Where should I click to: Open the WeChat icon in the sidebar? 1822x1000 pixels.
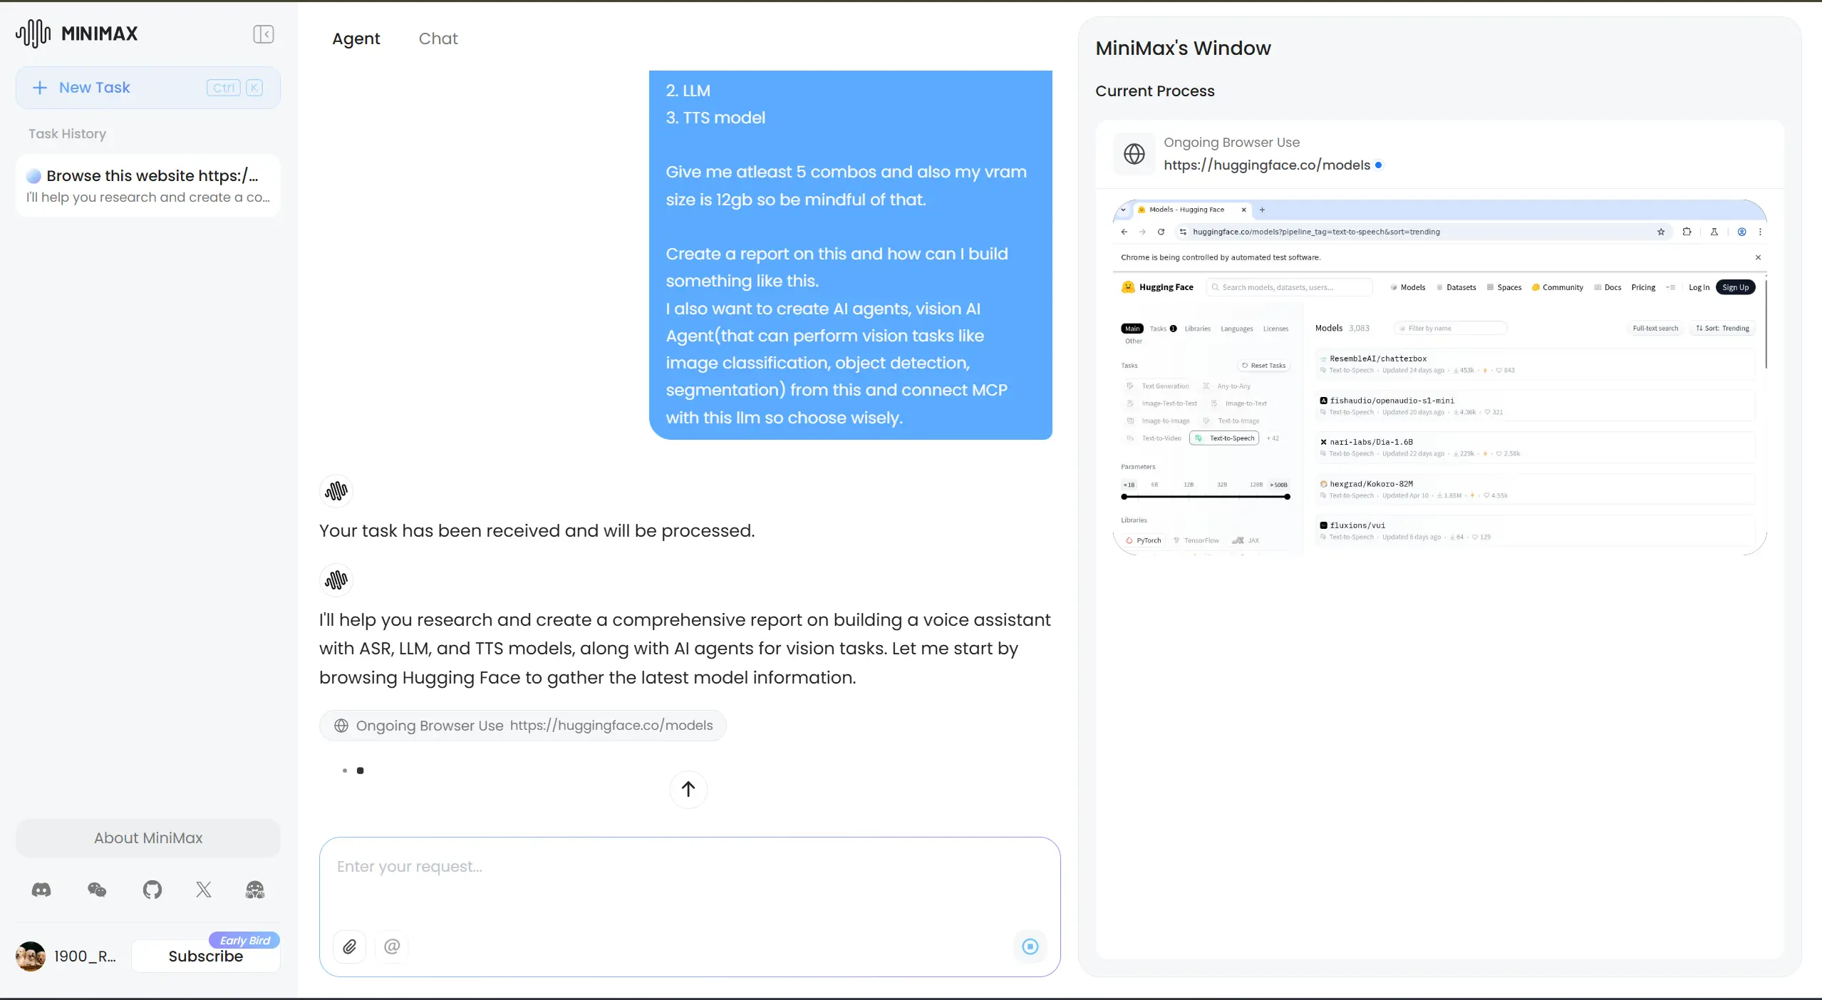[97, 890]
